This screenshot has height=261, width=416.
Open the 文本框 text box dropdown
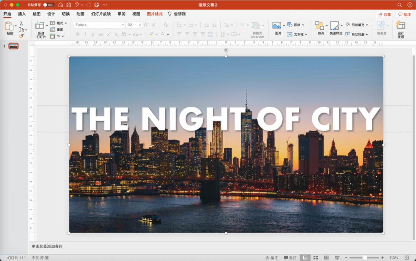pos(297,34)
